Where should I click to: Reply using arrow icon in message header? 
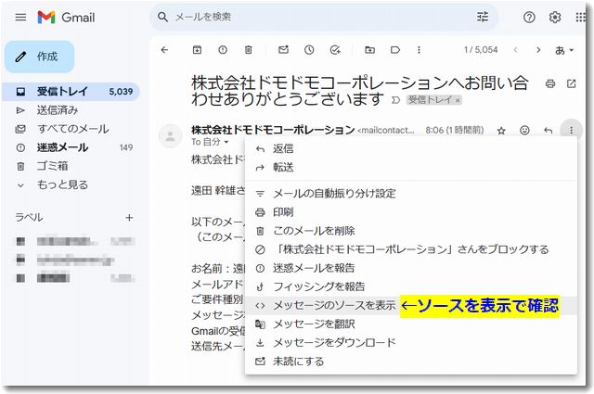tap(548, 130)
